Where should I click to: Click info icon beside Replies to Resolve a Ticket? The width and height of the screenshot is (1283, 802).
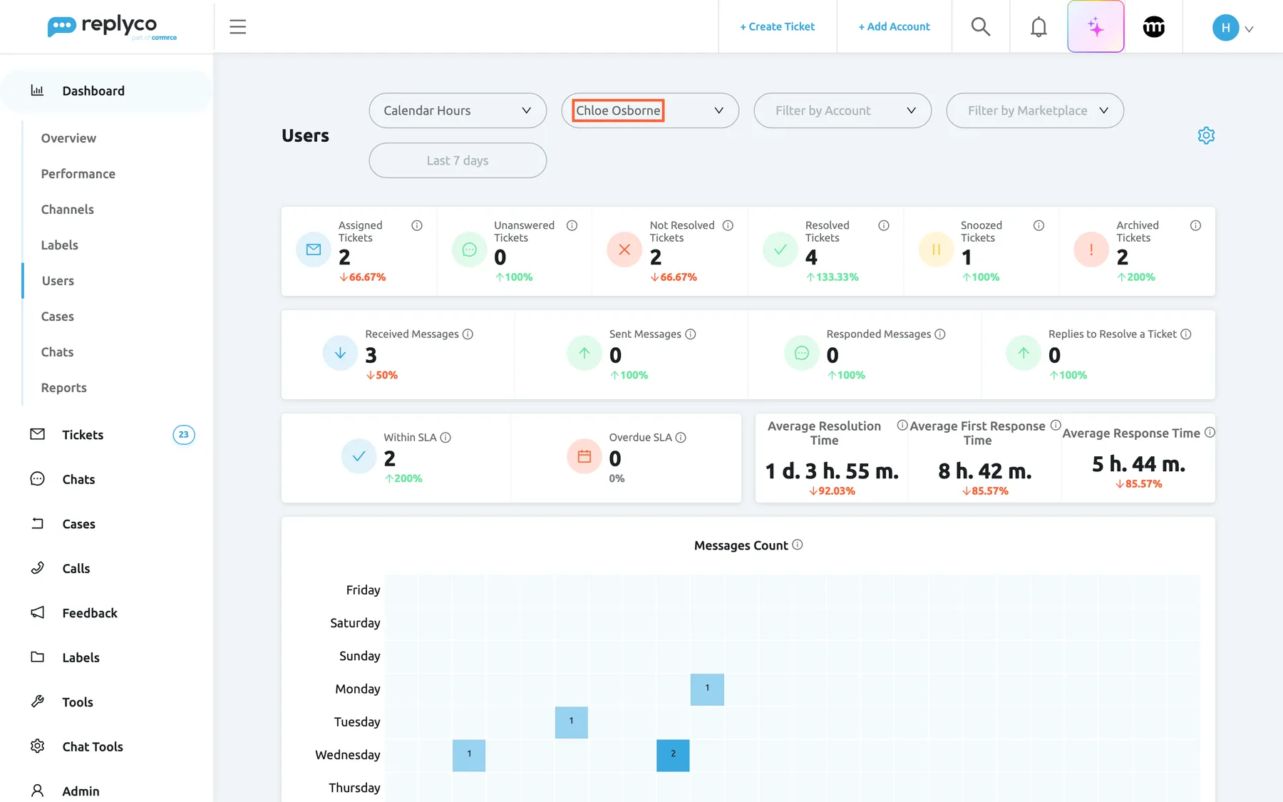[x=1185, y=334]
